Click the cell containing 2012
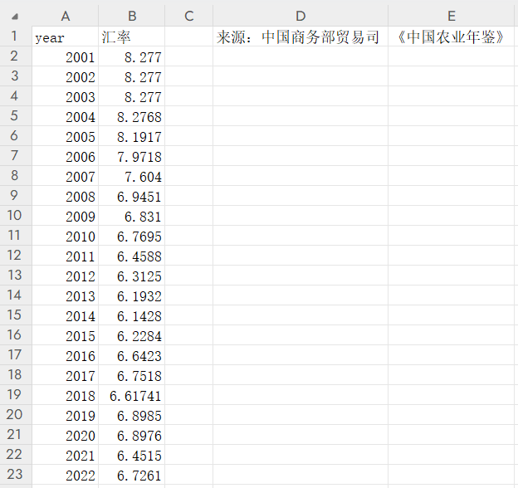This screenshot has height=488, width=518. tap(65, 276)
